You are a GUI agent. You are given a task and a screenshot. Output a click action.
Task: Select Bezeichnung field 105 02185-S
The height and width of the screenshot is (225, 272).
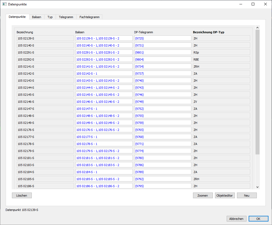coord(45,179)
